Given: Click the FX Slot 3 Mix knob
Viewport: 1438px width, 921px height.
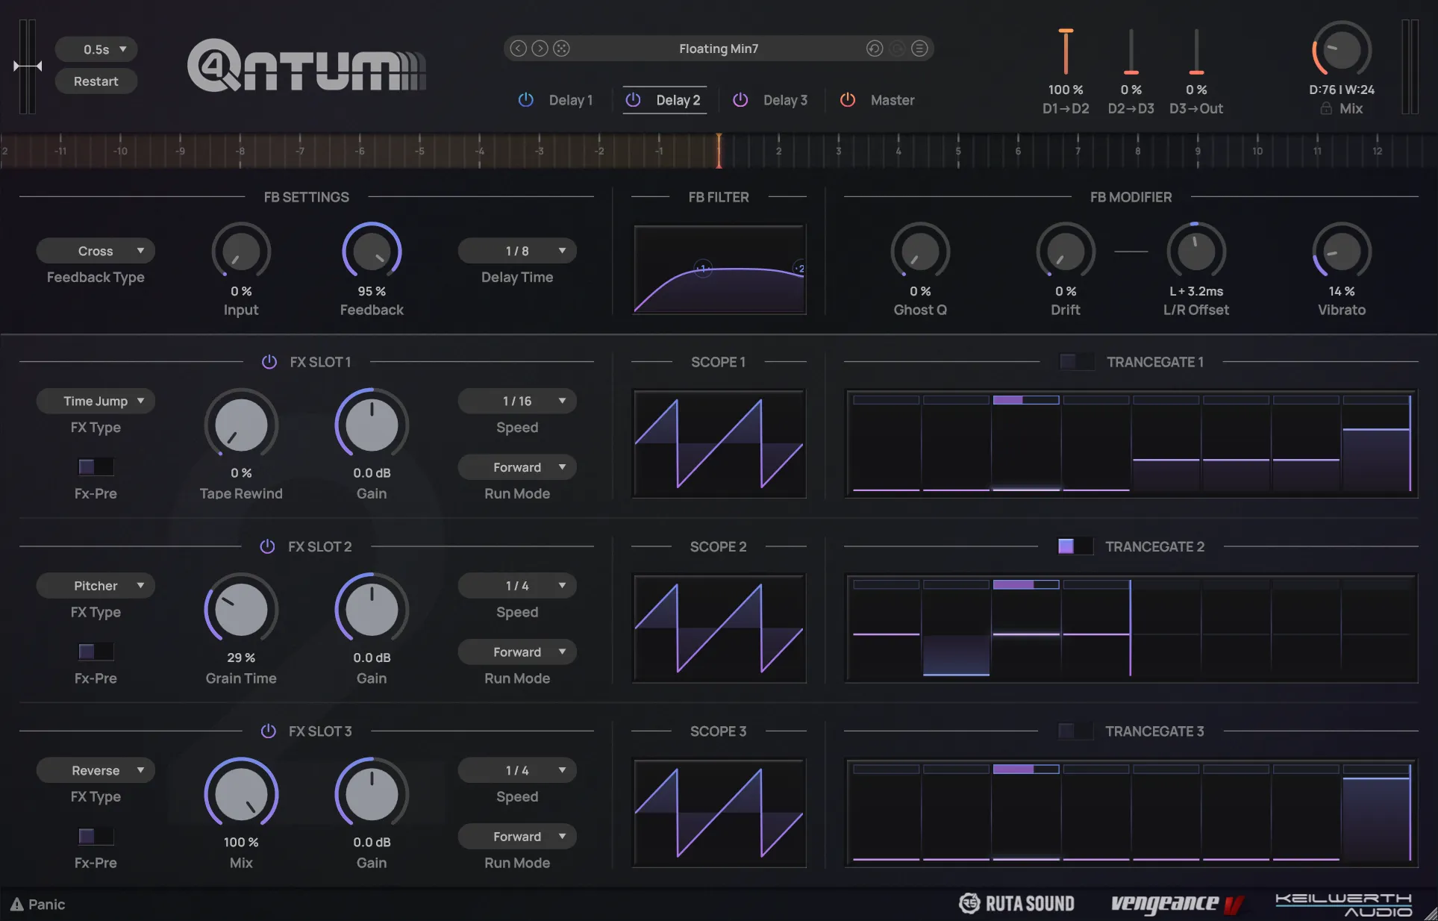Looking at the screenshot, I should 241,794.
